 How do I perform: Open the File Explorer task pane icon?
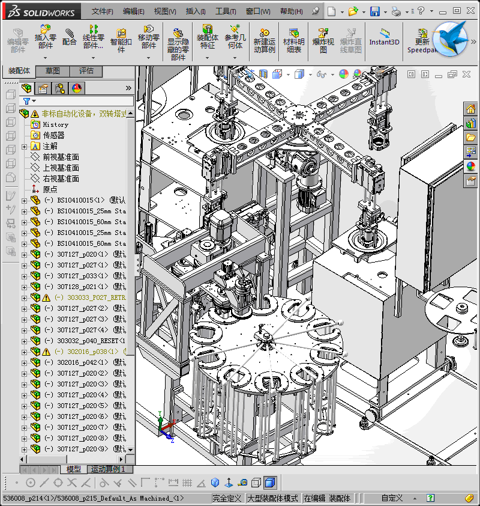click(470, 138)
